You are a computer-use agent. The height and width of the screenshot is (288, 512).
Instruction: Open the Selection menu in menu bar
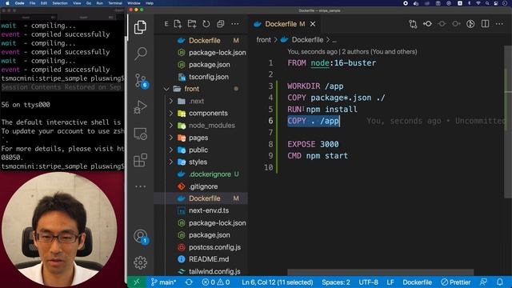pyautogui.click(x=60, y=3)
